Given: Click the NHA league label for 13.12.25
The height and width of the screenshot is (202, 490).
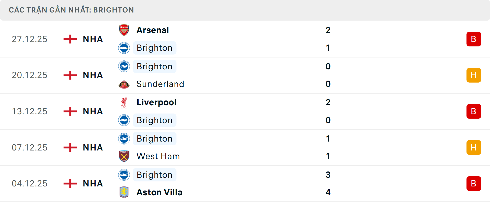Looking at the screenshot, I should pos(93,111).
